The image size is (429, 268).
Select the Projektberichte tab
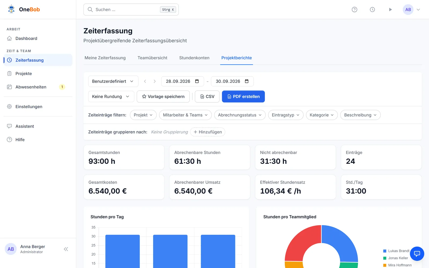coord(236,58)
